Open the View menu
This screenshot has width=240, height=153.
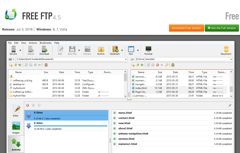[24, 43]
